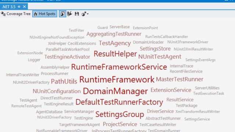Select InternalTraceWriter entry
The width and height of the screenshot is (235, 132).
click(x=22, y=75)
